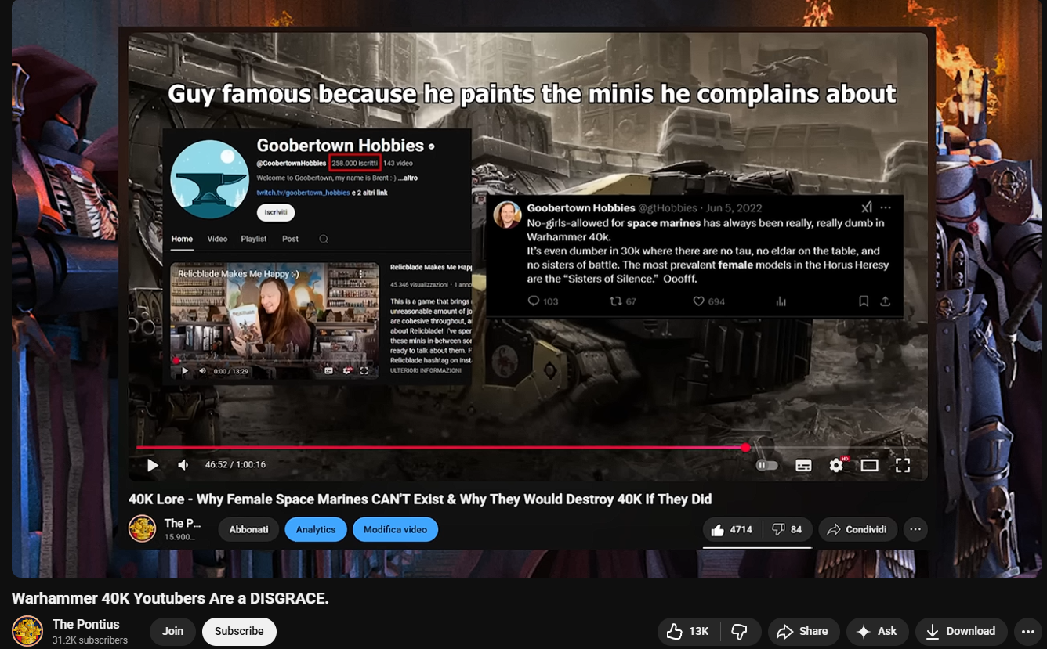Click the Goobertown Hobbies anvil channel avatar
Viewport: 1047px width, 649px height.
click(209, 179)
